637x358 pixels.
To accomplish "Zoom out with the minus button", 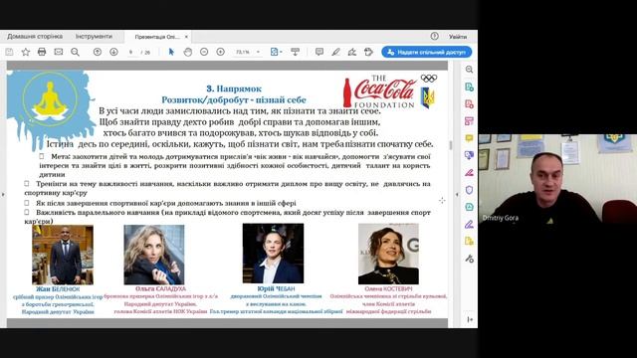I will click(204, 52).
